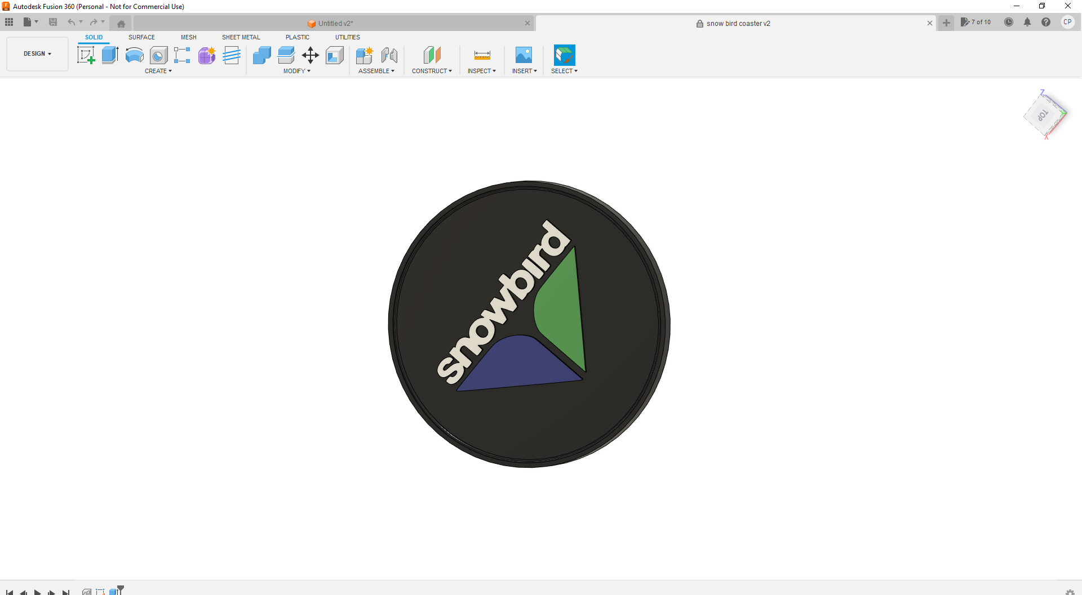Open the CONSTRUCT dropdown menu
The width and height of the screenshot is (1082, 595).
(x=432, y=71)
